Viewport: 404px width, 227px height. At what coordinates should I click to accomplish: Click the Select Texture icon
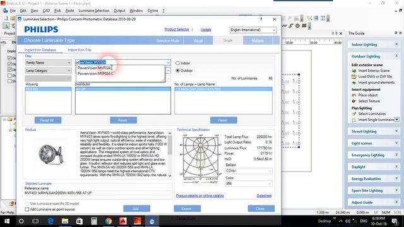point(354,101)
